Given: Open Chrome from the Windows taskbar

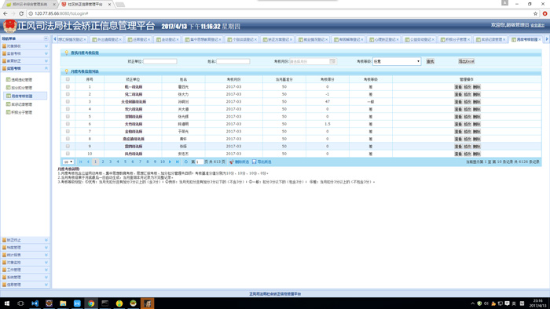Looking at the screenshot, I should coord(91,304).
